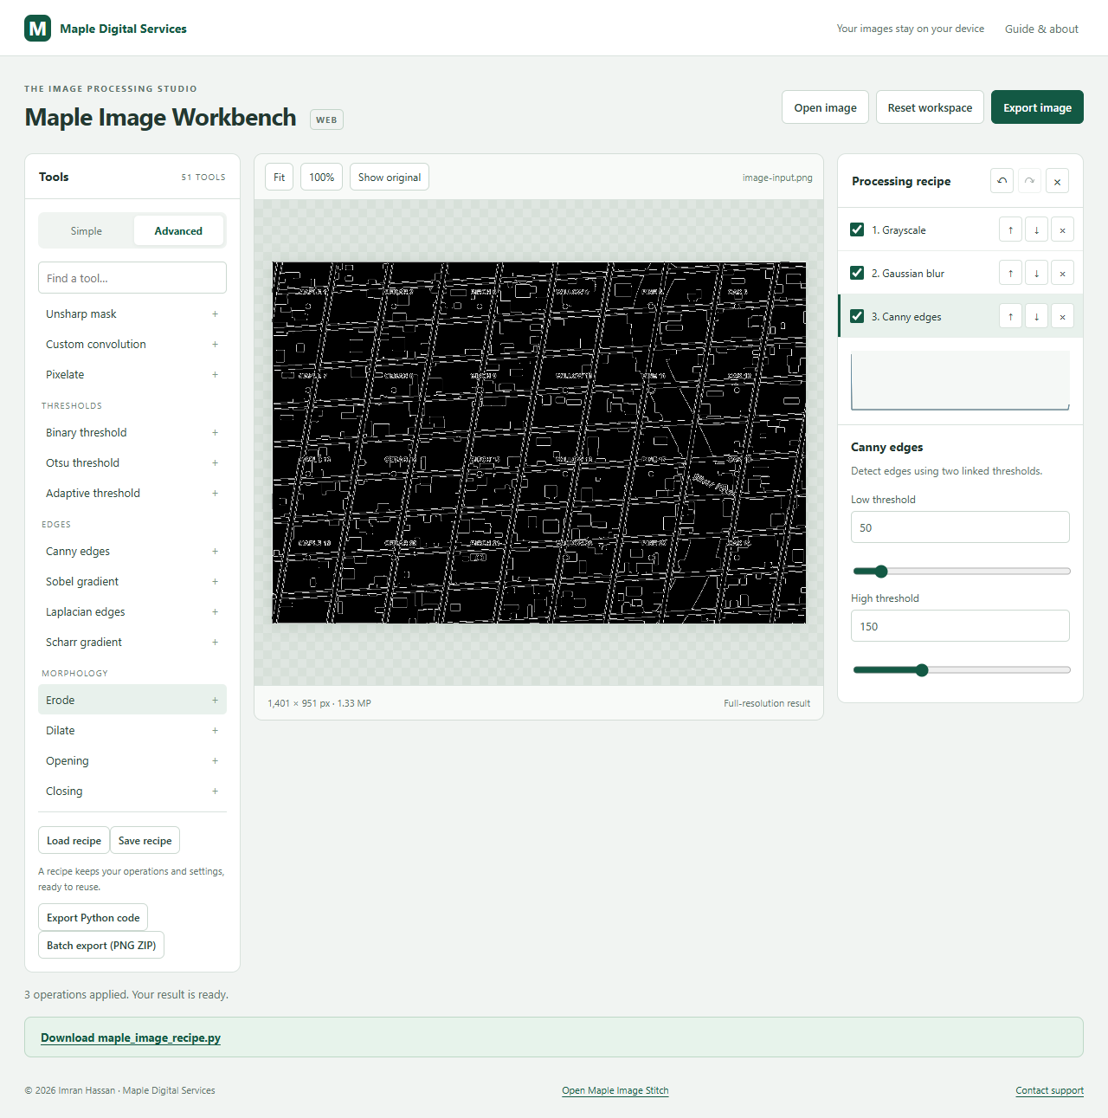
Task: Add Custom convolution via plus icon
Action: click(215, 344)
